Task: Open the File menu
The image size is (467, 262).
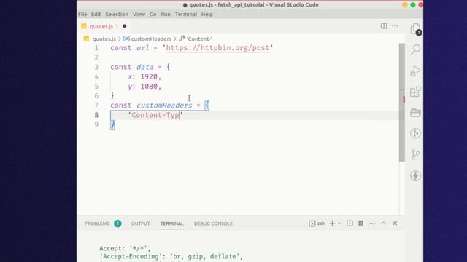Action: (82, 15)
